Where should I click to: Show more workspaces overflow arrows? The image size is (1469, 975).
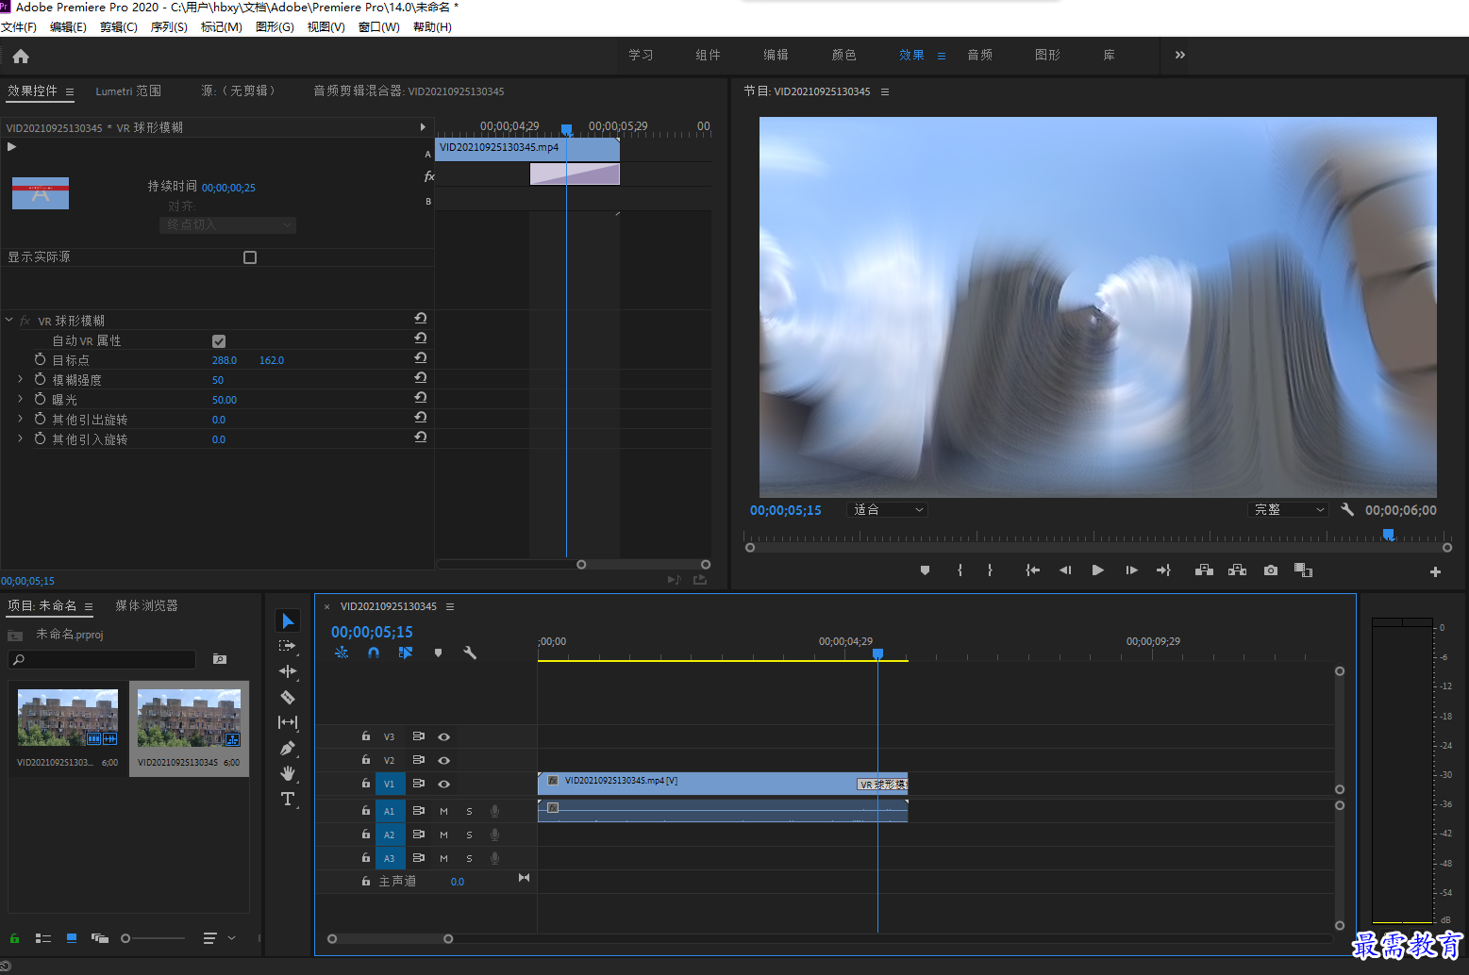1179,55
